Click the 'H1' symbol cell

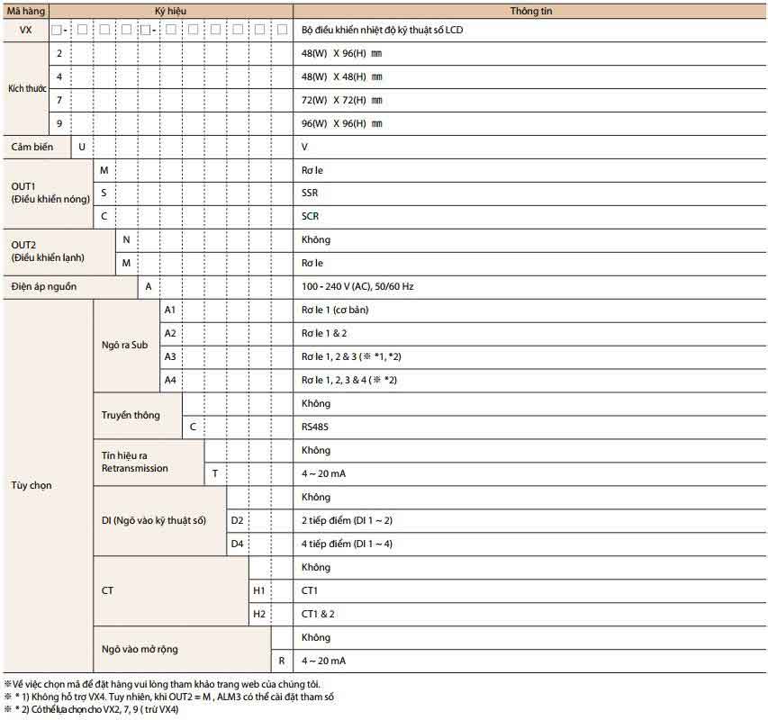[x=259, y=590]
